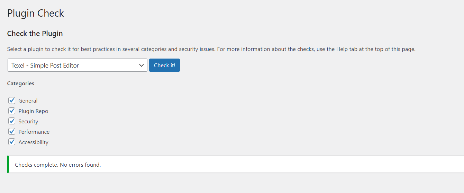Click the Check it! button
Viewport: 464px width, 193px height.
[164, 65]
